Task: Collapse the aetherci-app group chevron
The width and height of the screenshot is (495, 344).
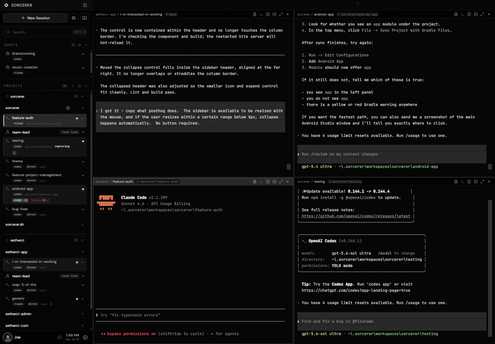Action: click(x=82, y=252)
